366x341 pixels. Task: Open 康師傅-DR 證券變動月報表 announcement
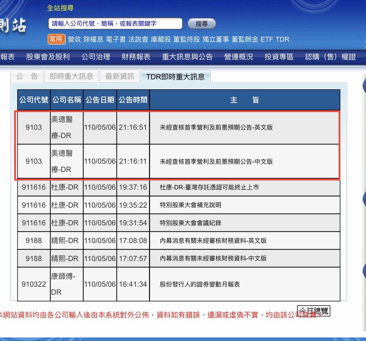tap(200, 284)
